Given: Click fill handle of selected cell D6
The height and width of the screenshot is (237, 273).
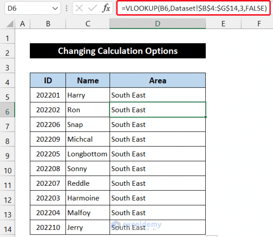Looking at the screenshot, I should 206,117.
